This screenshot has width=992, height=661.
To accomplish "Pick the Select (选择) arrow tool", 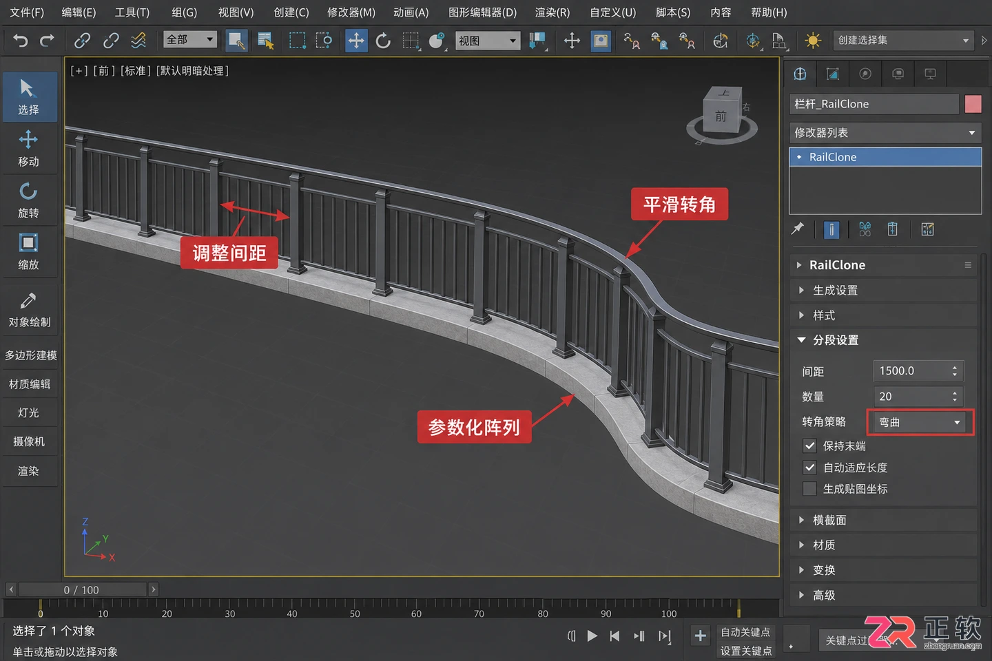I will click(x=29, y=97).
